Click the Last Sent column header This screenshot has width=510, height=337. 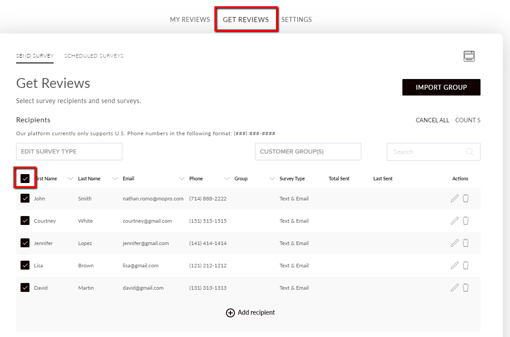click(x=383, y=179)
